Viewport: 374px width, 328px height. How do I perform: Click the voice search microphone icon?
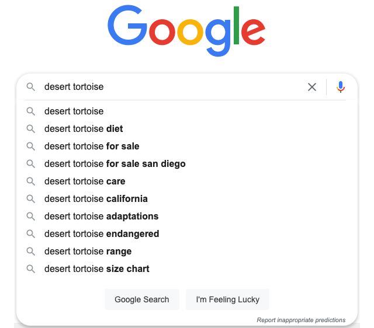[341, 87]
